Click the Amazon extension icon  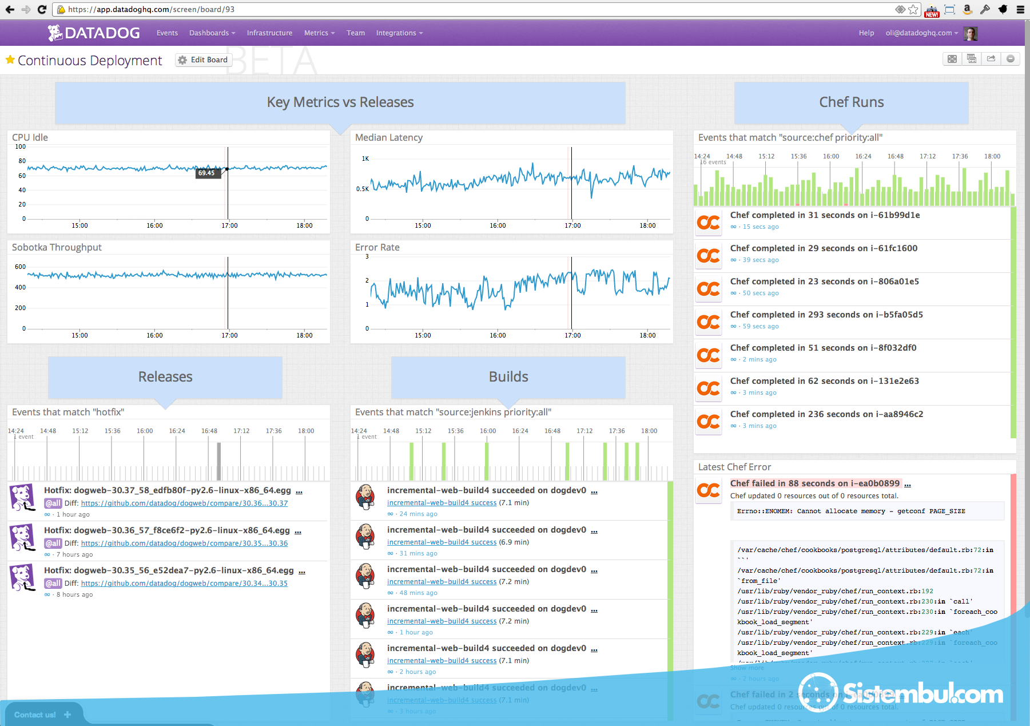click(x=967, y=9)
